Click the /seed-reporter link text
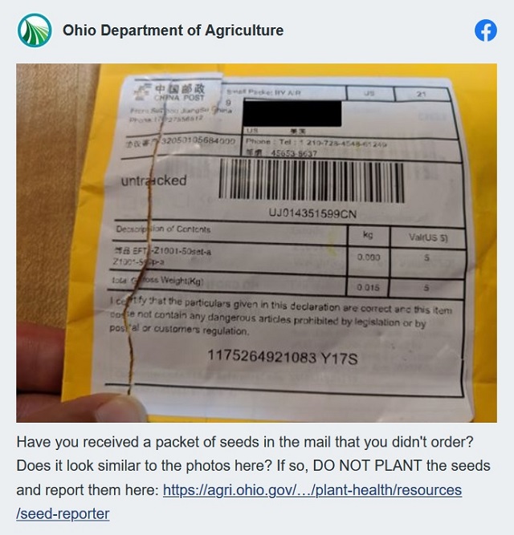Image resolution: width=514 pixels, height=535 pixels. (x=63, y=513)
